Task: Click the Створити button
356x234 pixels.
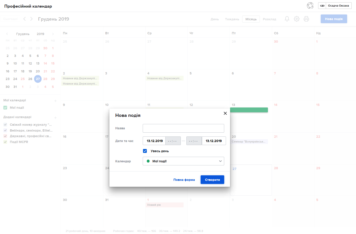Action: click(212, 180)
